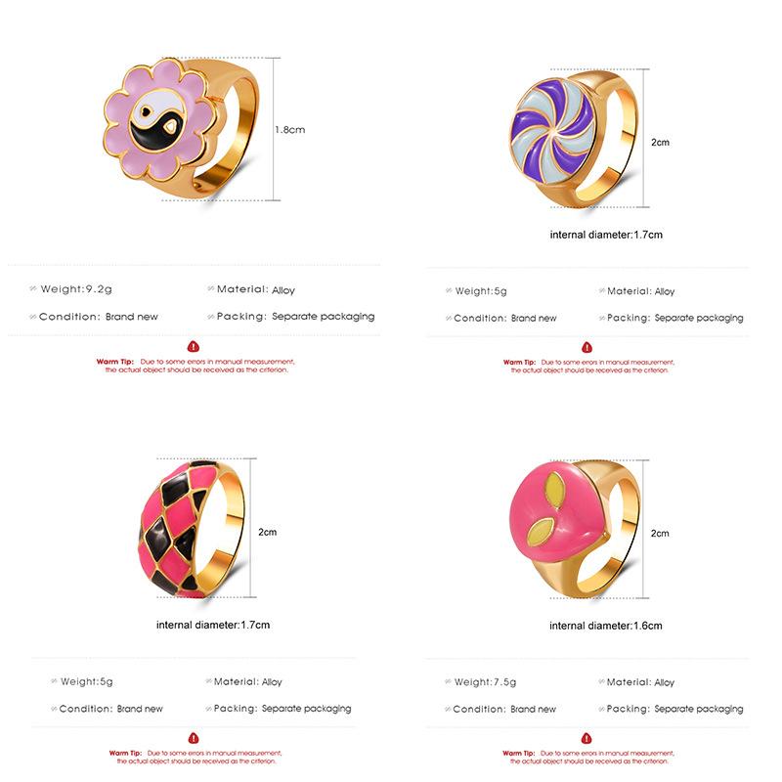Click the upper yellow eye on the alien ring
Image resolution: width=782 pixels, height=782 pixels.
[x=554, y=486]
